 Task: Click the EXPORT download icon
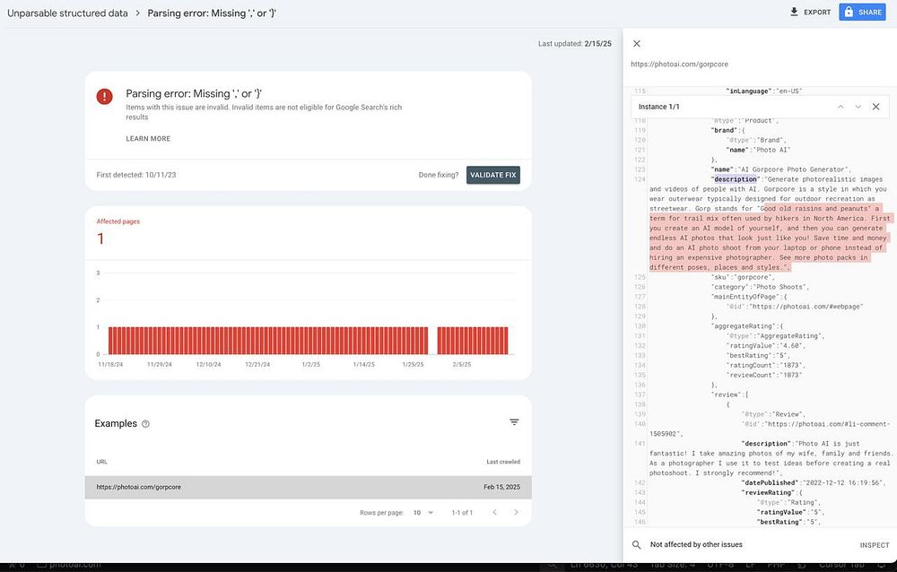[794, 12]
